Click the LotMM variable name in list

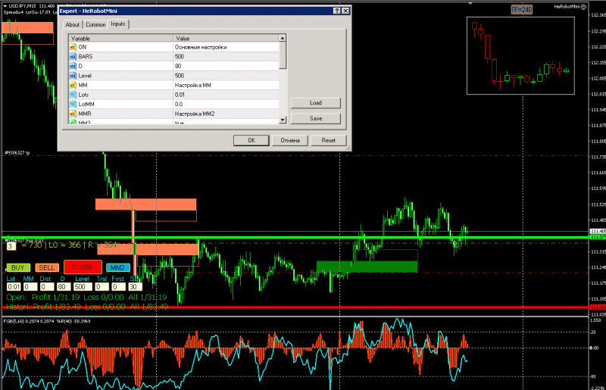pos(86,104)
